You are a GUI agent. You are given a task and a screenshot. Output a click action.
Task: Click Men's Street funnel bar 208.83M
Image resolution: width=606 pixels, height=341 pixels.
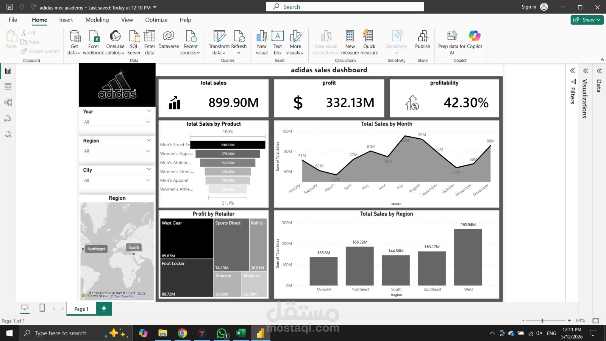(x=228, y=145)
